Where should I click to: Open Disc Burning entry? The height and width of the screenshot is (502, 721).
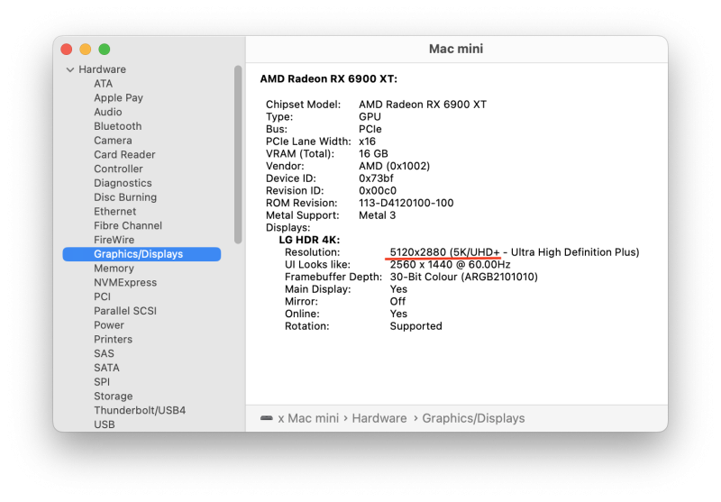click(x=125, y=197)
